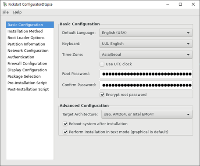Go to Display Configuration section
The height and width of the screenshot is (166, 200).
coord(30,70)
